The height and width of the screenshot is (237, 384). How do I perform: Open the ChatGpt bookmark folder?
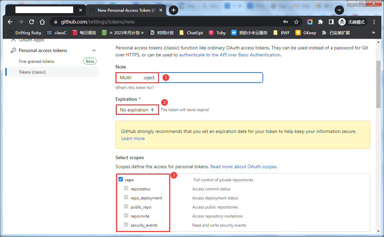coord(191,33)
